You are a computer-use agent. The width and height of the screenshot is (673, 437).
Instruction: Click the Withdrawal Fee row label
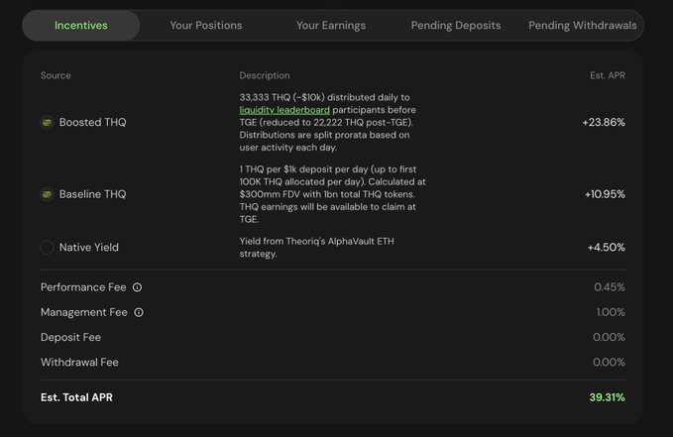pyautogui.click(x=78, y=362)
